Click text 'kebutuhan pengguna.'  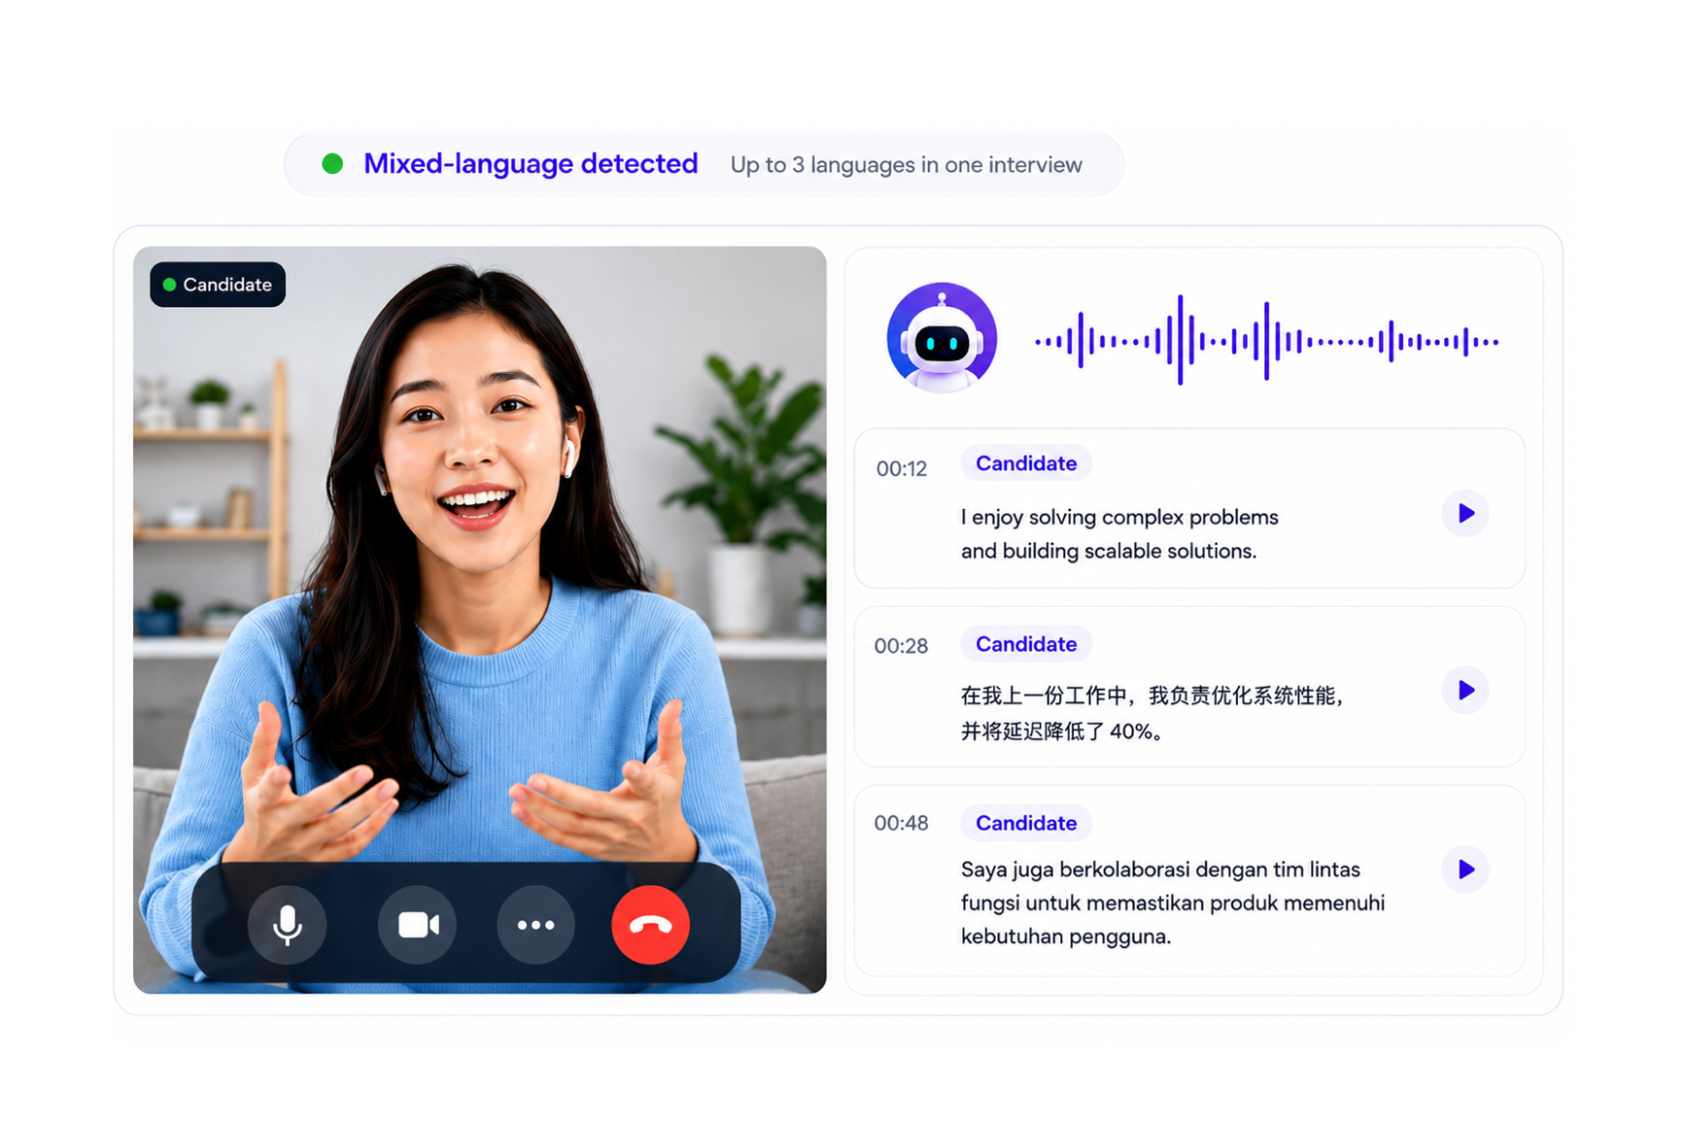point(1065,937)
